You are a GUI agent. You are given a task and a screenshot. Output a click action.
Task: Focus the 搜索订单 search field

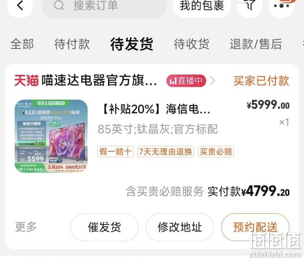pos(104,6)
